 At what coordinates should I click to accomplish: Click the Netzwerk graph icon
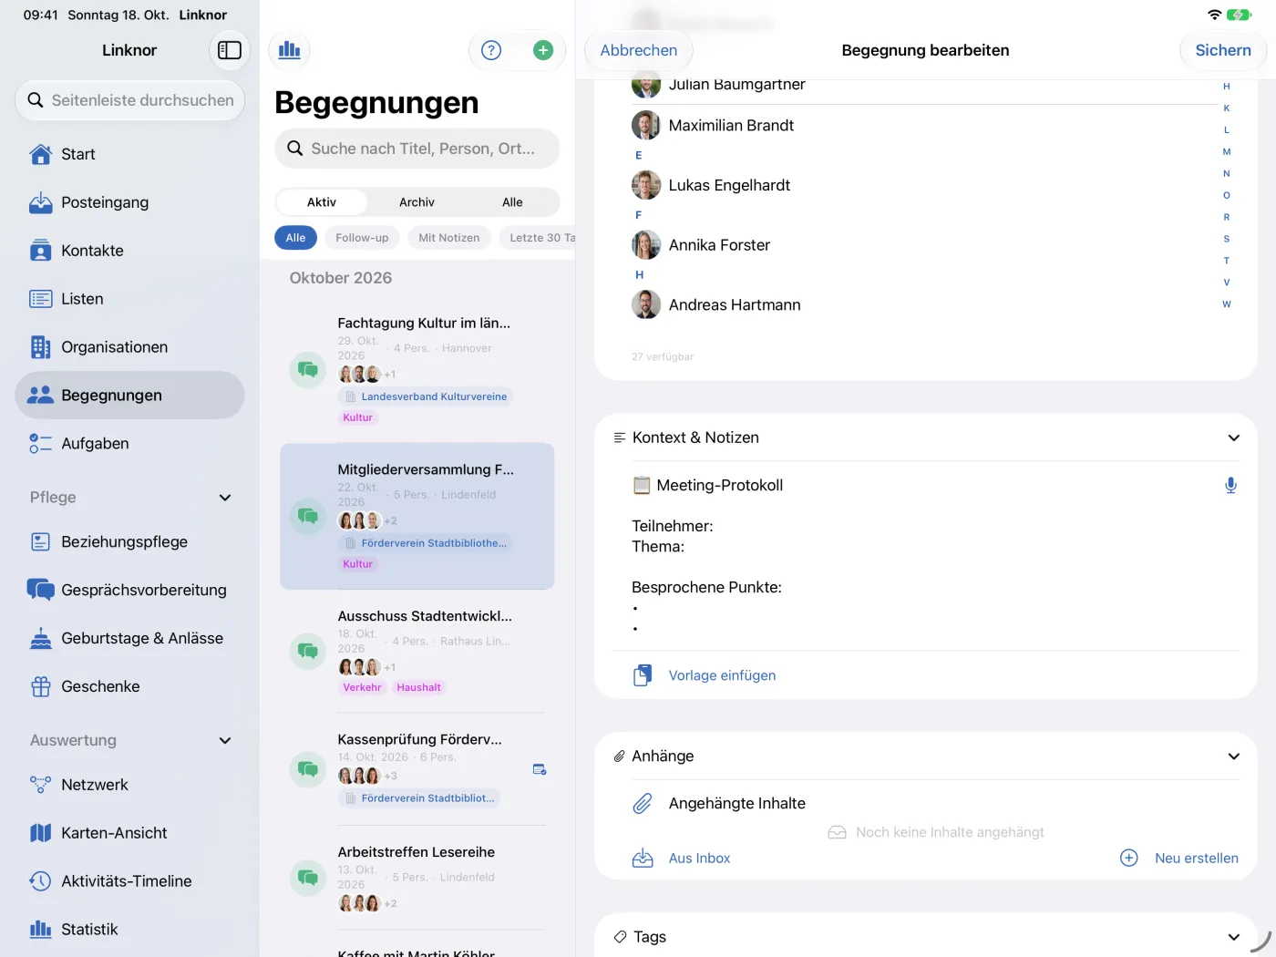41,785
